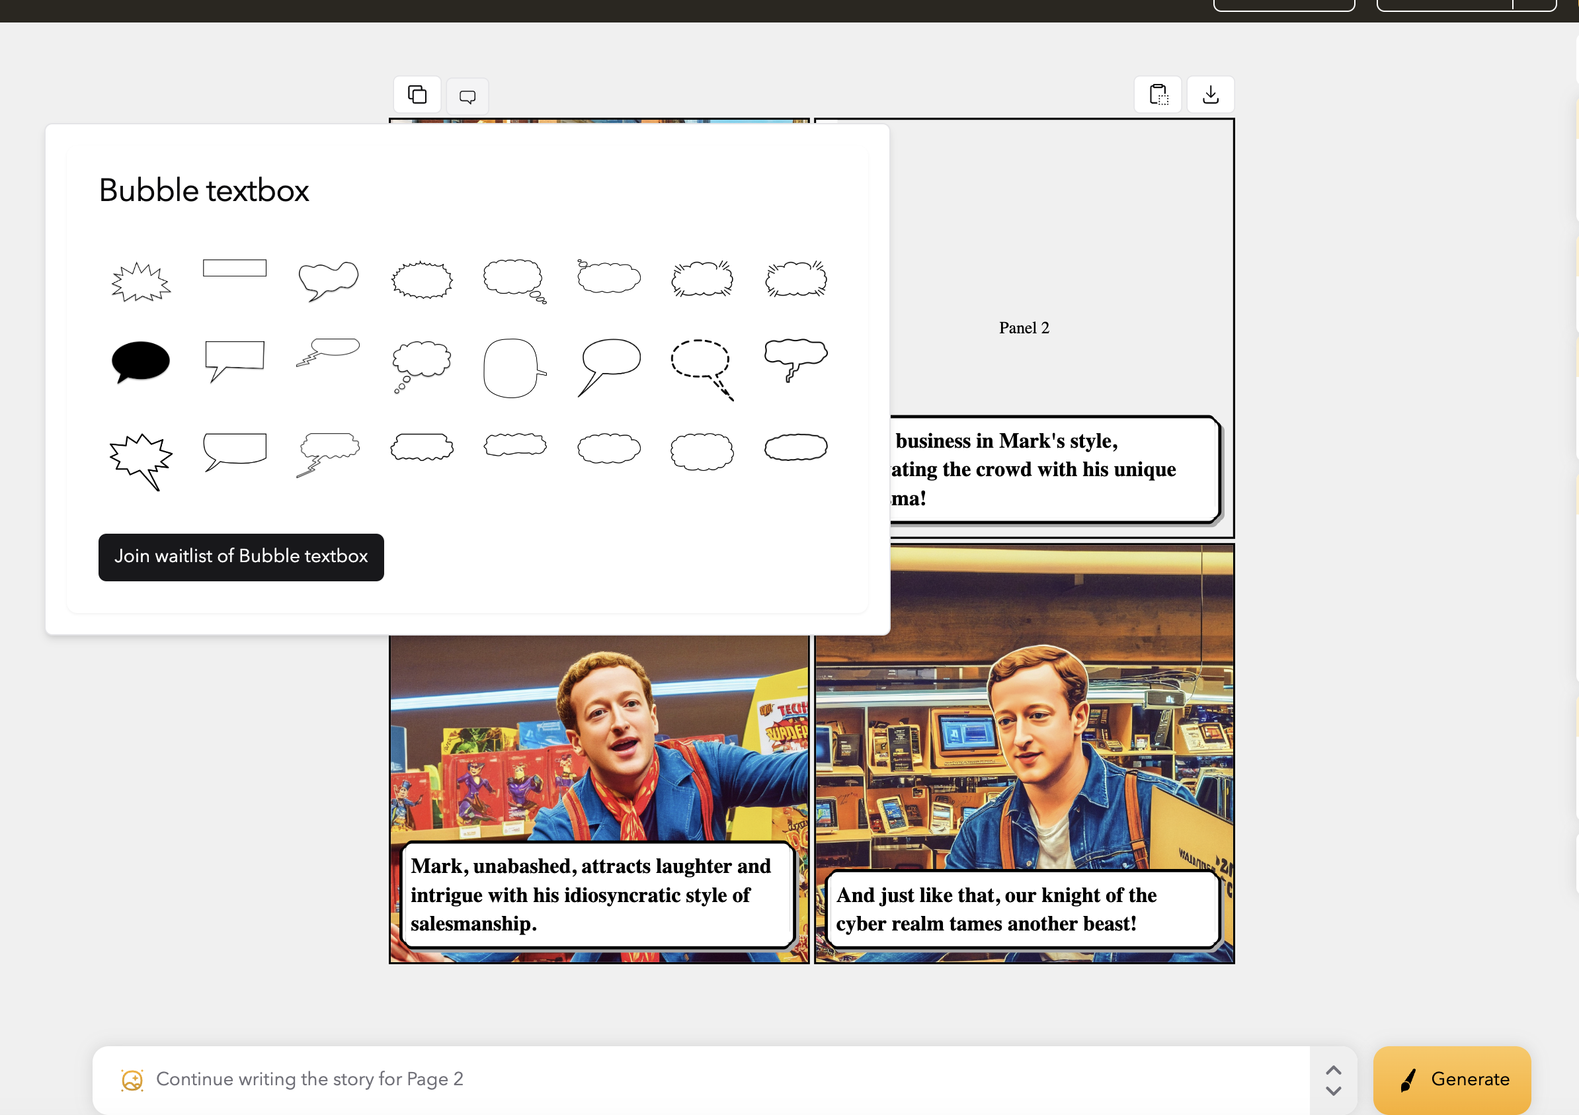The height and width of the screenshot is (1115, 1579).
Task: Click the speech bubble toolbar icon
Action: [467, 97]
